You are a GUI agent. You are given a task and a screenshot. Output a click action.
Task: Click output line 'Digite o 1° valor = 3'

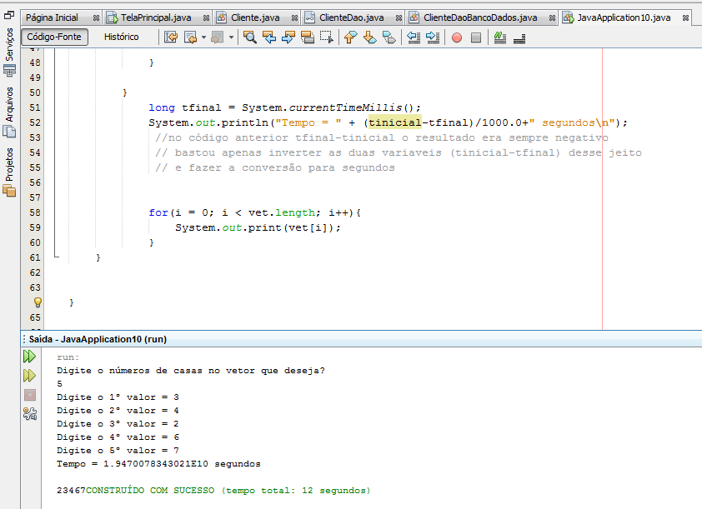tap(118, 397)
